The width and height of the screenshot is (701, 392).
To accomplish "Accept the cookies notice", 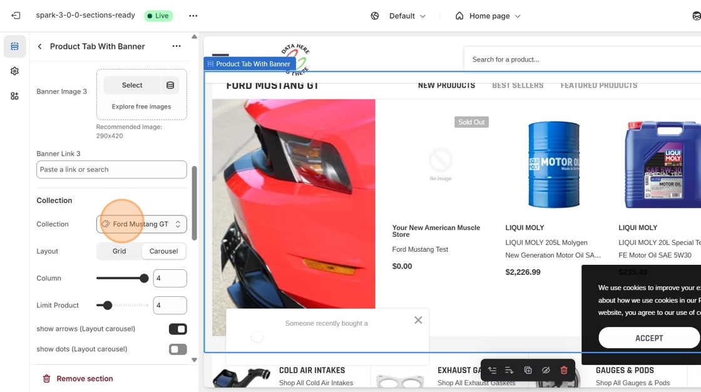I will pyautogui.click(x=648, y=338).
